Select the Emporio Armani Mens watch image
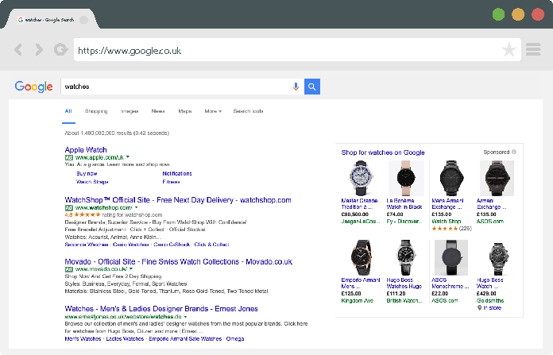This screenshot has width=553, height=355. pos(362,257)
